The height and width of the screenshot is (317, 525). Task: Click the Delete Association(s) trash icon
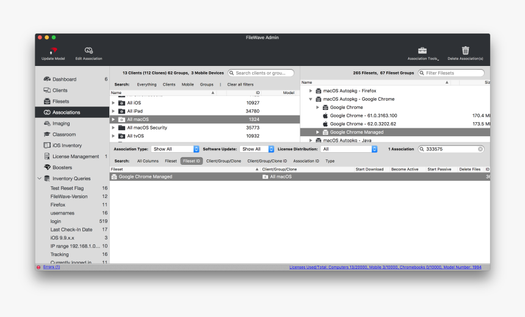465,51
